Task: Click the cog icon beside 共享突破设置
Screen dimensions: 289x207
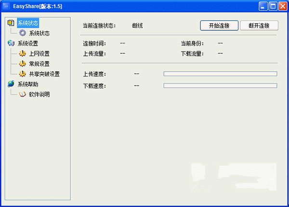Action: [x=23, y=74]
